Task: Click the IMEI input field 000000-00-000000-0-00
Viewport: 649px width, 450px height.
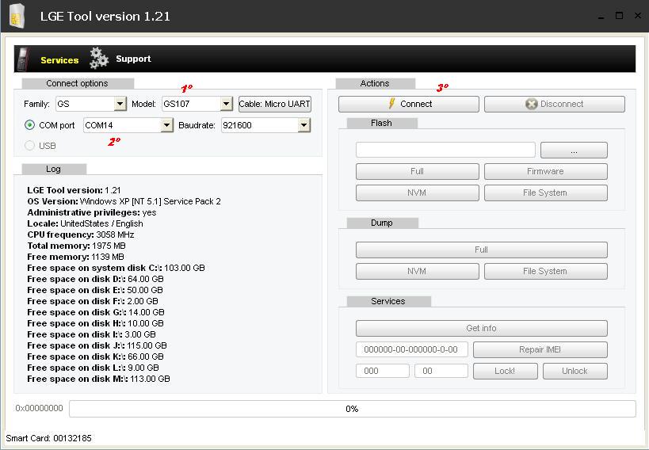Action: (x=412, y=349)
